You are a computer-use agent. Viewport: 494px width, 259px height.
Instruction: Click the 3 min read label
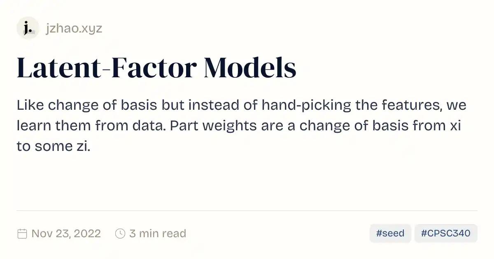(158, 233)
